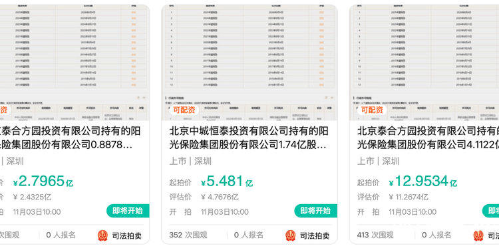Viewport: 499px width, 250px height.
Task: Open the 4.1122亿 股 listing title
Action: pos(428,138)
